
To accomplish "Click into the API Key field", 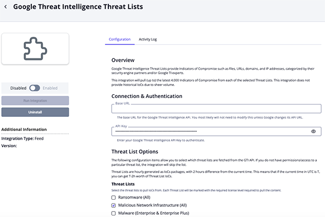I will coord(216,131).
